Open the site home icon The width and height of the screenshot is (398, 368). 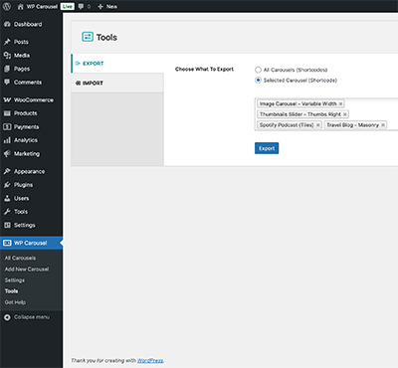coord(21,6)
